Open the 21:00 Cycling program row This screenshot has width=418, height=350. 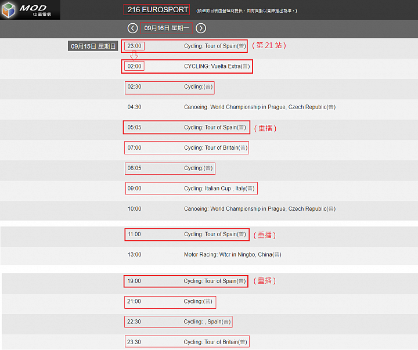coord(170,301)
